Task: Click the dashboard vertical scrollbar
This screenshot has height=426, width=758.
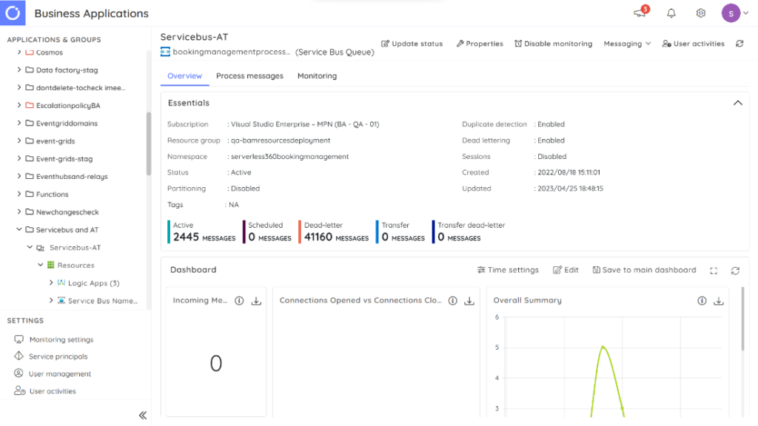Action: point(742,319)
